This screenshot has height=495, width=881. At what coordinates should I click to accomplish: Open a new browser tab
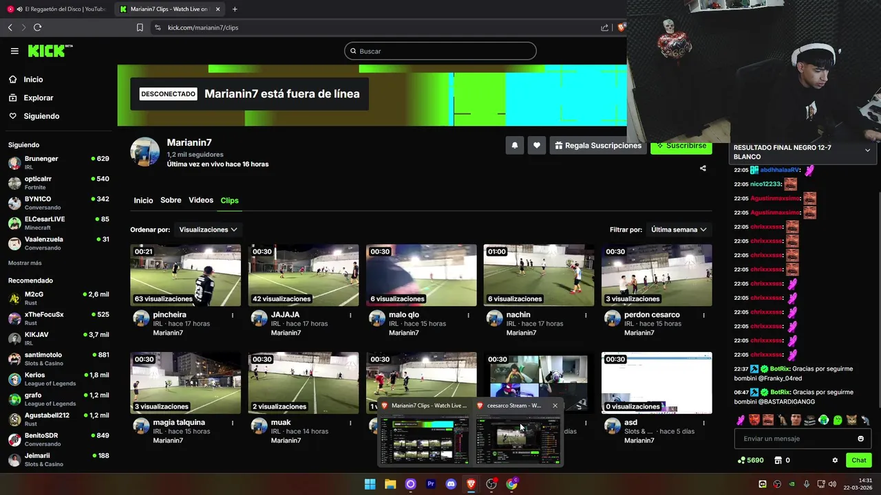235,9
